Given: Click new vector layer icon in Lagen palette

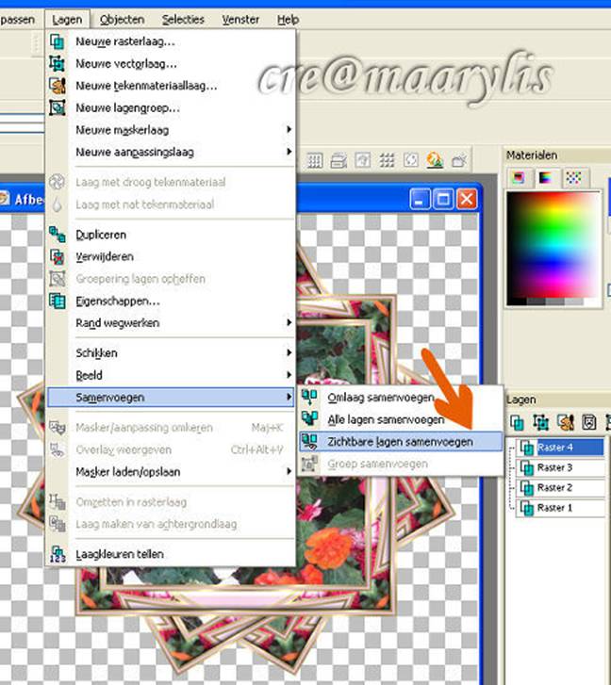Looking at the screenshot, I should click(x=541, y=422).
